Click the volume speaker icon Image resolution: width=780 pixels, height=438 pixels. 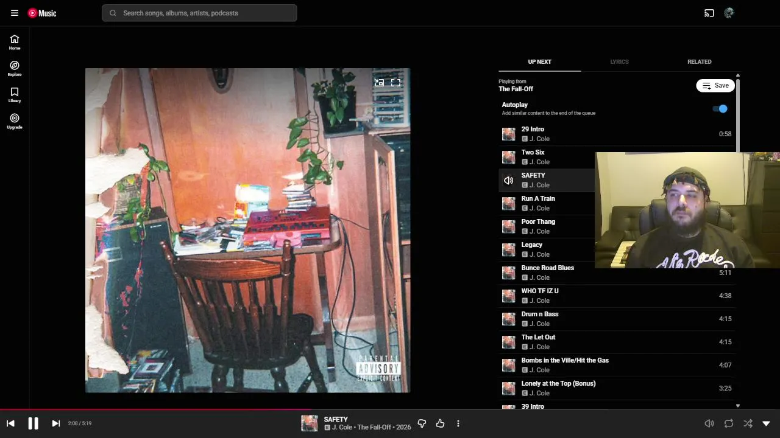(709, 423)
